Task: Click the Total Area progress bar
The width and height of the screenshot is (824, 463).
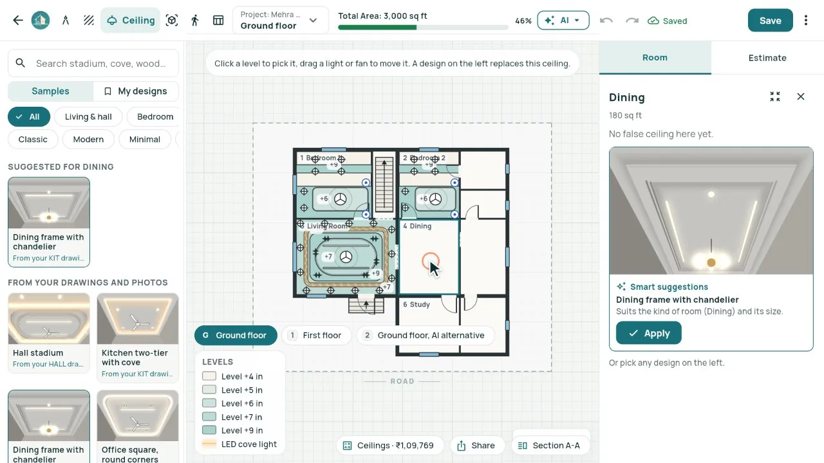Action: pyautogui.click(x=423, y=28)
